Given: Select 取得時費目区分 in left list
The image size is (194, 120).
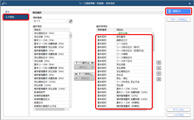Looking at the screenshot, I should point(51,99).
